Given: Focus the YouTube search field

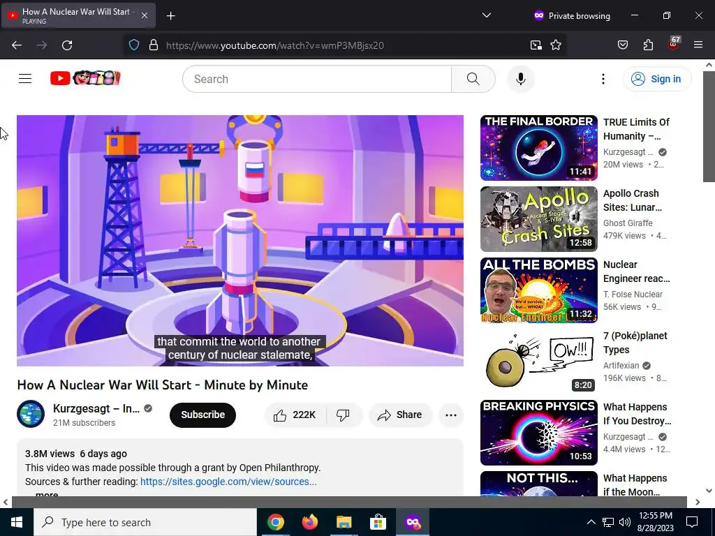Looking at the screenshot, I should [317, 79].
